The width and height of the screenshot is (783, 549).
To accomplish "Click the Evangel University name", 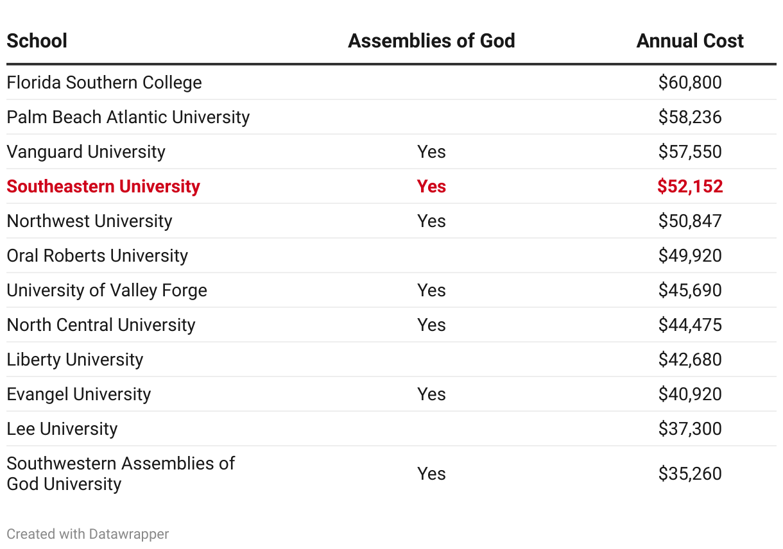I will pos(79,394).
